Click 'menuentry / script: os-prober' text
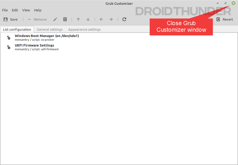238x165 pixels. click(34, 40)
